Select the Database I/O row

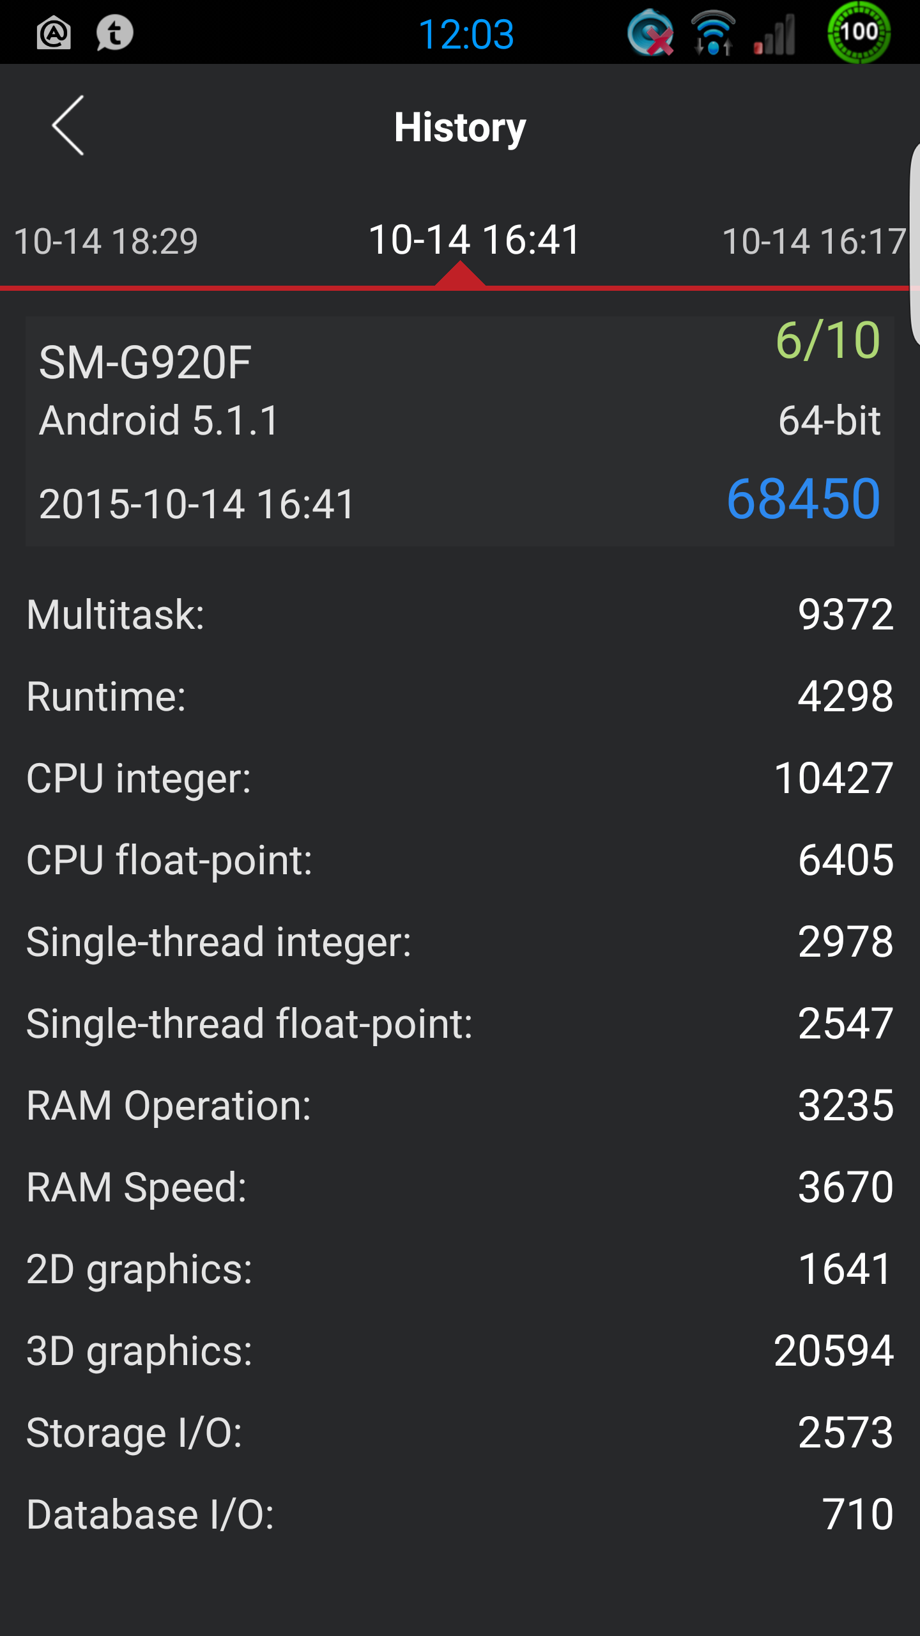pyautogui.click(x=460, y=1514)
